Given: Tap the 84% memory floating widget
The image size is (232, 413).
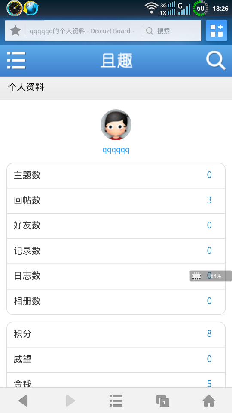Looking at the screenshot, I should point(211,276).
